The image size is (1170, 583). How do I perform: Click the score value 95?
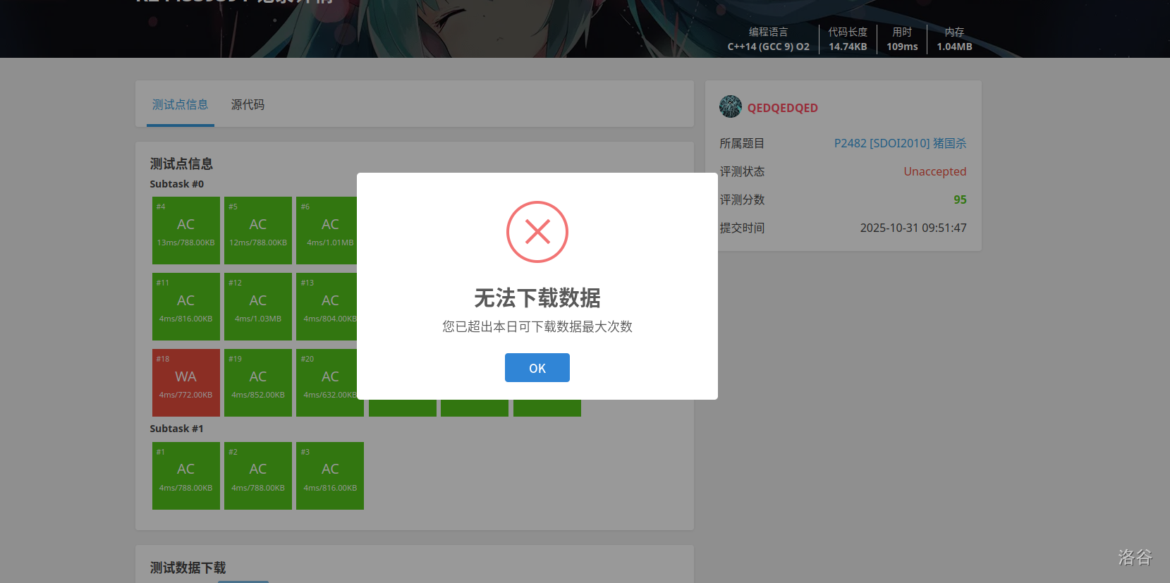pyautogui.click(x=960, y=200)
